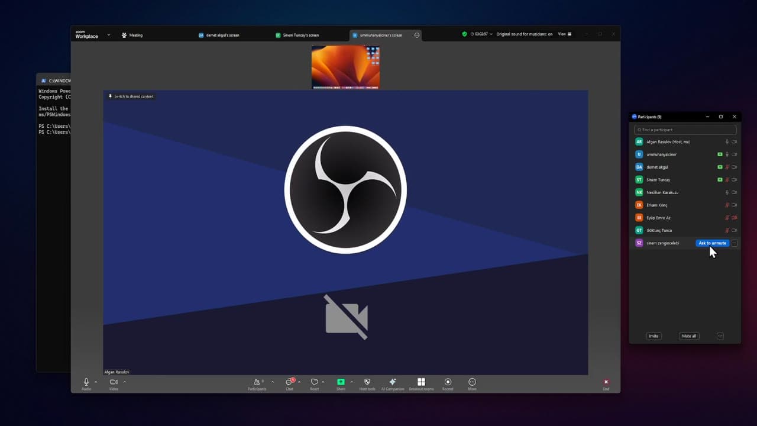757x426 pixels.
Task: Select the ummuhanyalciner's screen tab
Action: [385, 35]
